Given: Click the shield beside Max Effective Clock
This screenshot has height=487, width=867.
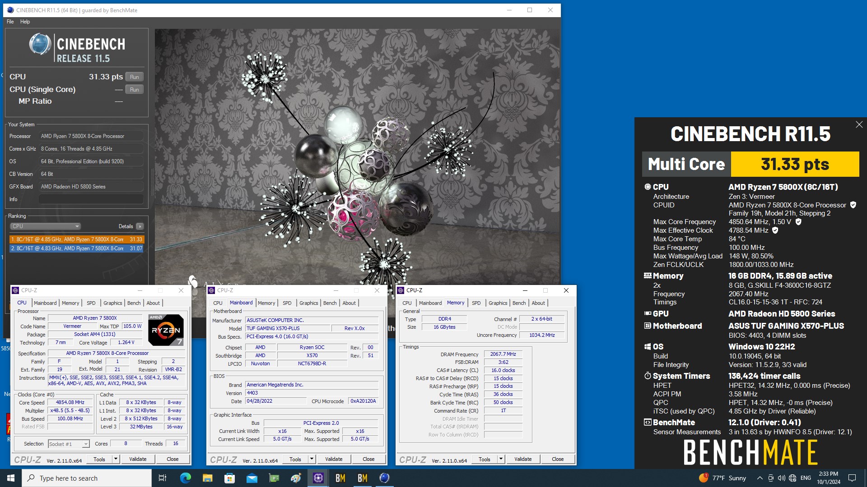Looking at the screenshot, I should click(775, 230).
